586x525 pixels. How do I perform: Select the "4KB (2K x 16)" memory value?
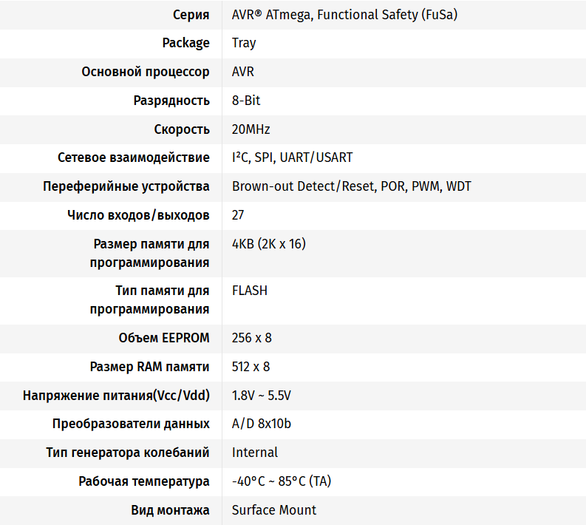click(269, 244)
